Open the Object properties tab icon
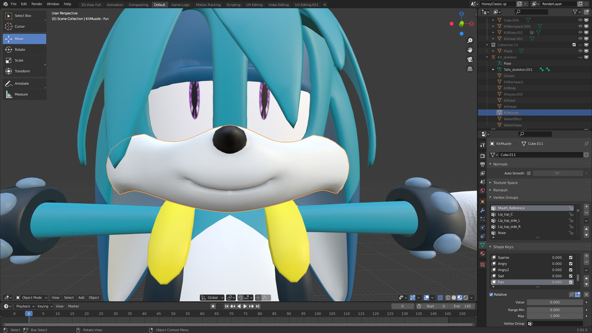The width and height of the screenshot is (592, 333). coord(483,202)
